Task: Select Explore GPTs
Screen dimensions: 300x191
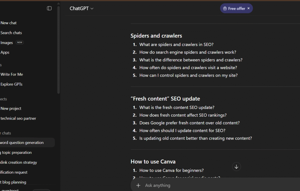Action: (12, 84)
